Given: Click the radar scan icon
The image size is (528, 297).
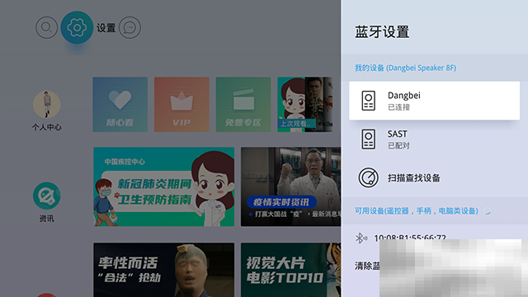Looking at the screenshot, I should [x=369, y=178].
